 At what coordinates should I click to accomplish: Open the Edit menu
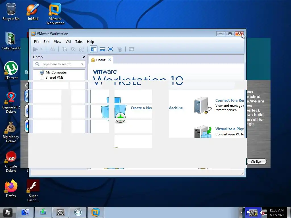(46, 42)
